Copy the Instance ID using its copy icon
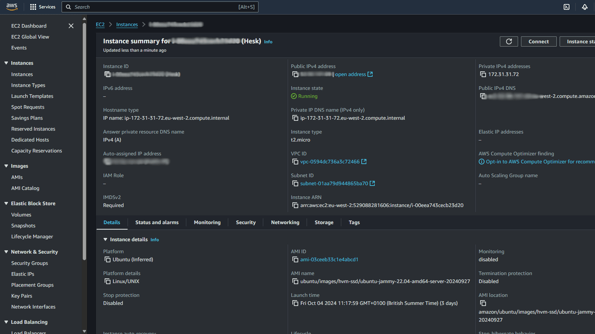This screenshot has height=334, width=595. tap(107, 74)
